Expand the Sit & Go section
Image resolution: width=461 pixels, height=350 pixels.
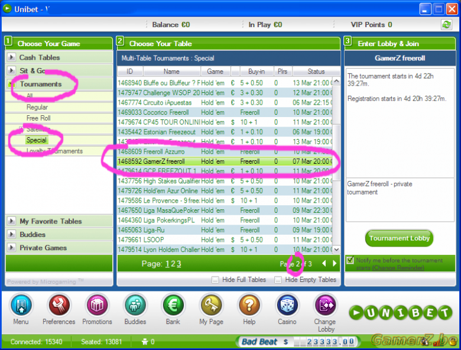(12, 70)
